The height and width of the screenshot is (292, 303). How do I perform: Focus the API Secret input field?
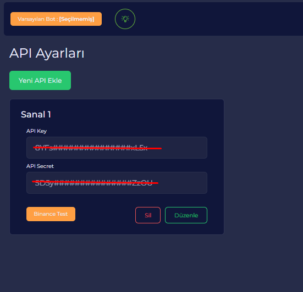(117, 183)
